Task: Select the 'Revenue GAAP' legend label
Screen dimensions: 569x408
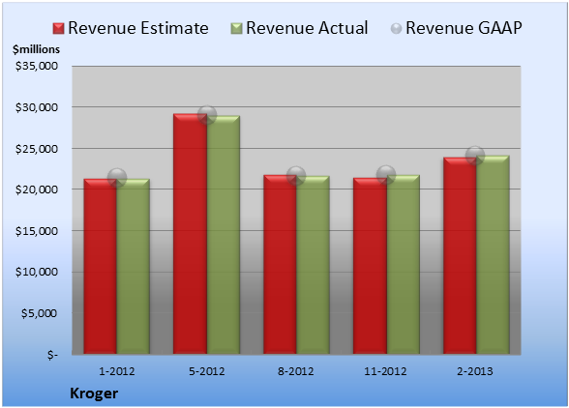Action: tap(464, 28)
